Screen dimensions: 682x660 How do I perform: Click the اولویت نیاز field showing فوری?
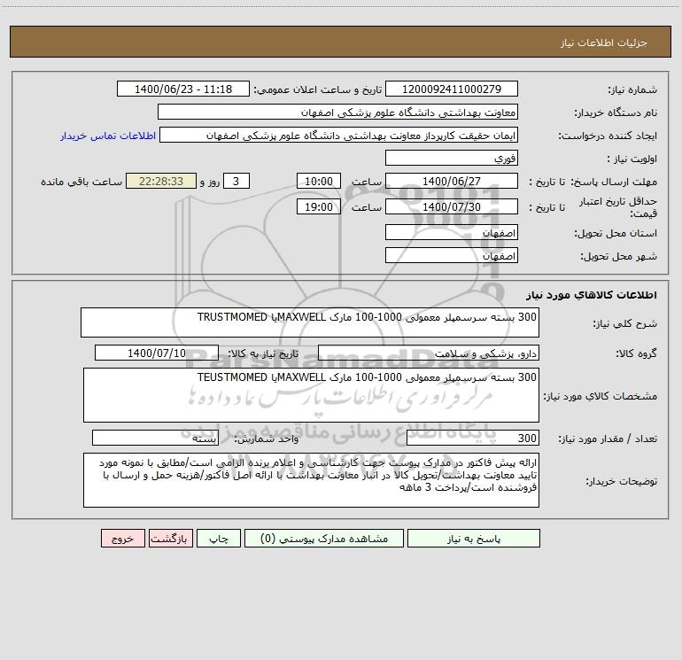click(x=452, y=158)
